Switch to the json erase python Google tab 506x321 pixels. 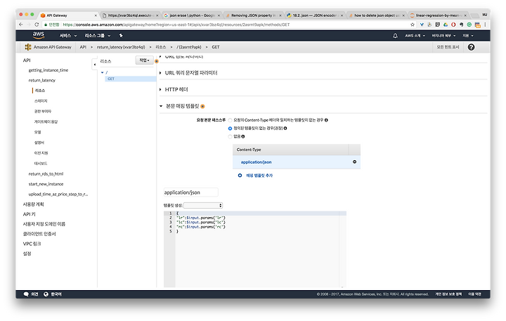pyautogui.click(x=192, y=15)
